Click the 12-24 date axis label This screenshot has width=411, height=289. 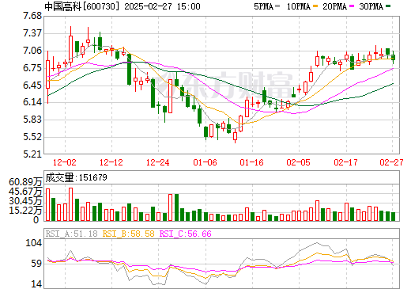pos(158,162)
